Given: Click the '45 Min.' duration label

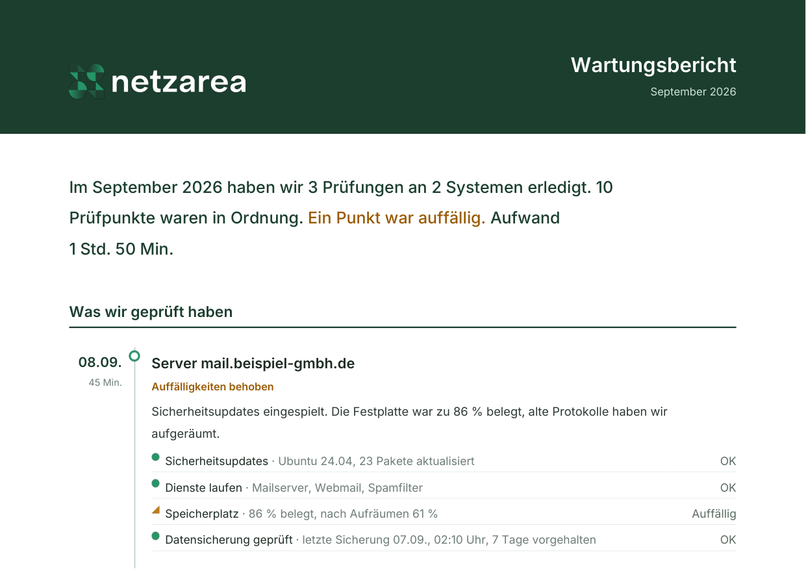Looking at the screenshot, I should 105,383.
